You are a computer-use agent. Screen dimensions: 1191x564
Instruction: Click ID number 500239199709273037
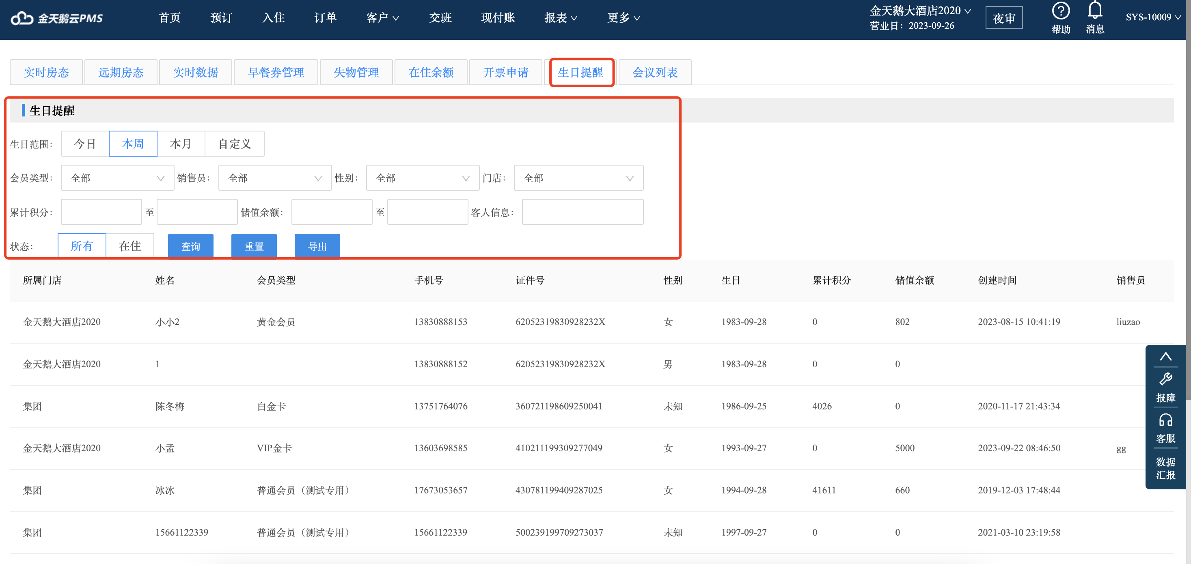pos(559,532)
